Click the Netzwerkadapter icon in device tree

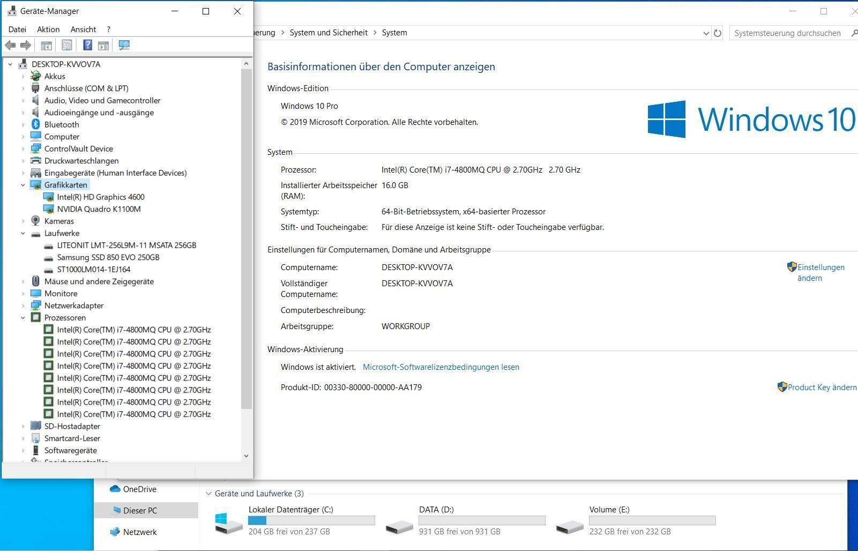pos(35,306)
